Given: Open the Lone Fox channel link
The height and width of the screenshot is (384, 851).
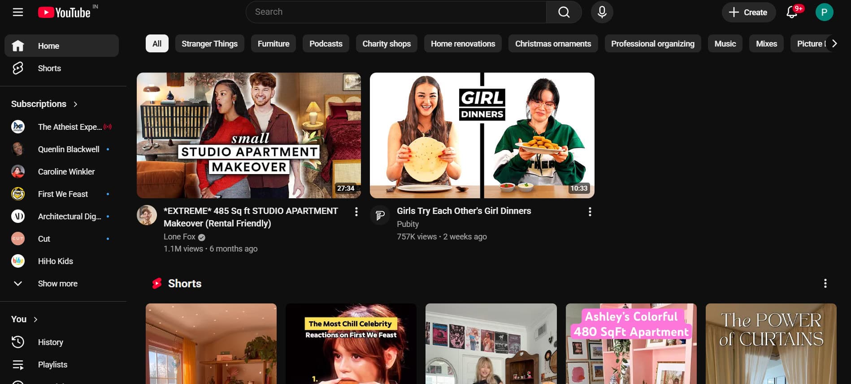Looking at the screenshot, I should (179, 237).
